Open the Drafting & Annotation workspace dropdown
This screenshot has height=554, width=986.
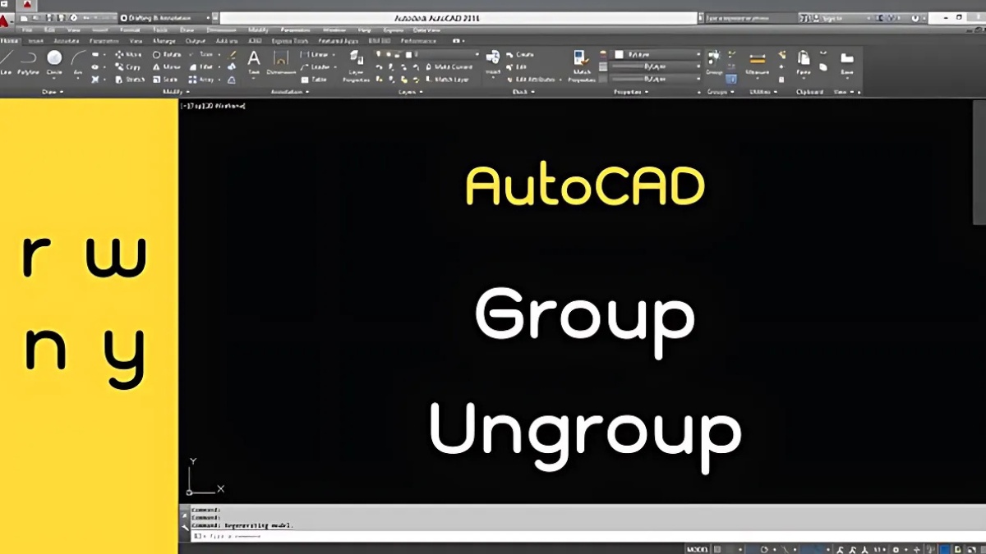click(164, 16)
